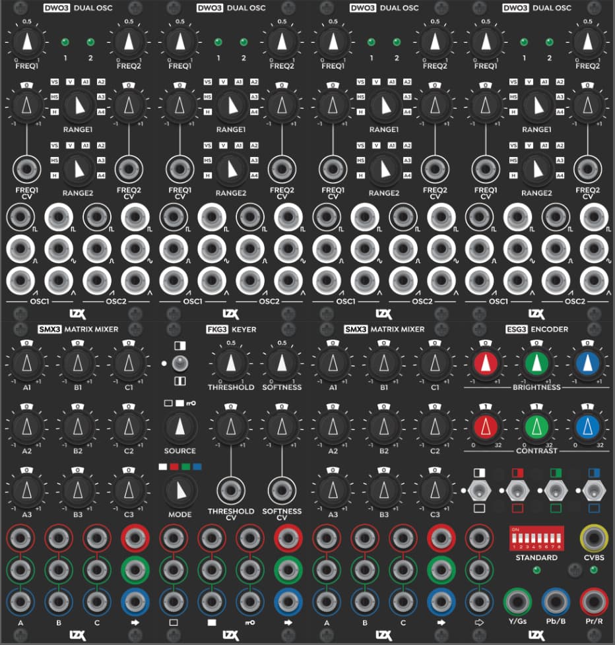The image size is (615, 645).
Task: Click red key input jack on FKG3 Keyer
Action: coord(250,538)
